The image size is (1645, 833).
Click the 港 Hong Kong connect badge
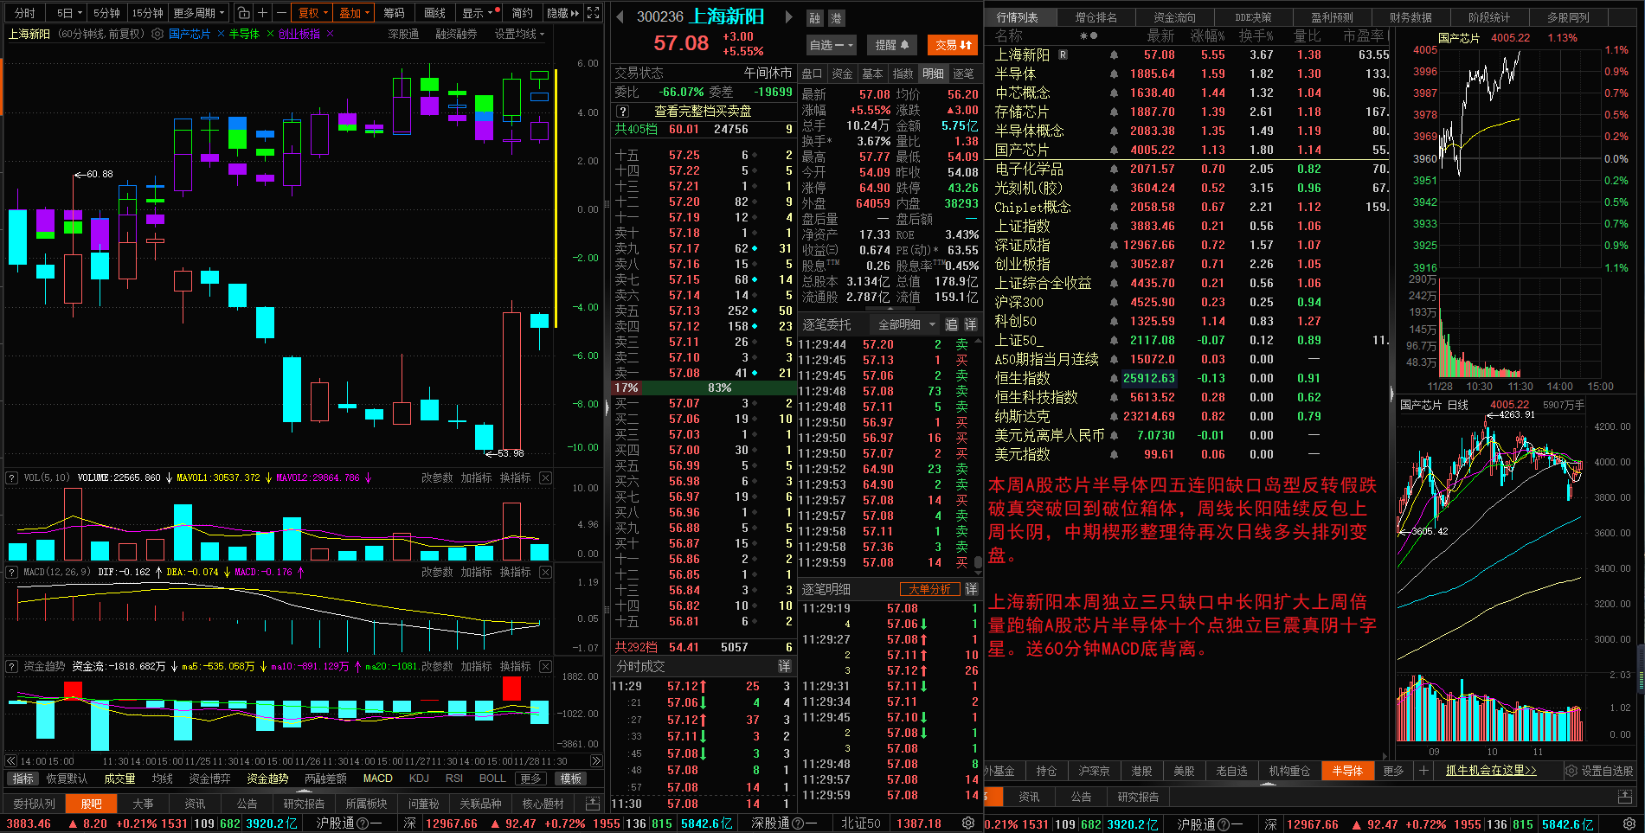836,18
